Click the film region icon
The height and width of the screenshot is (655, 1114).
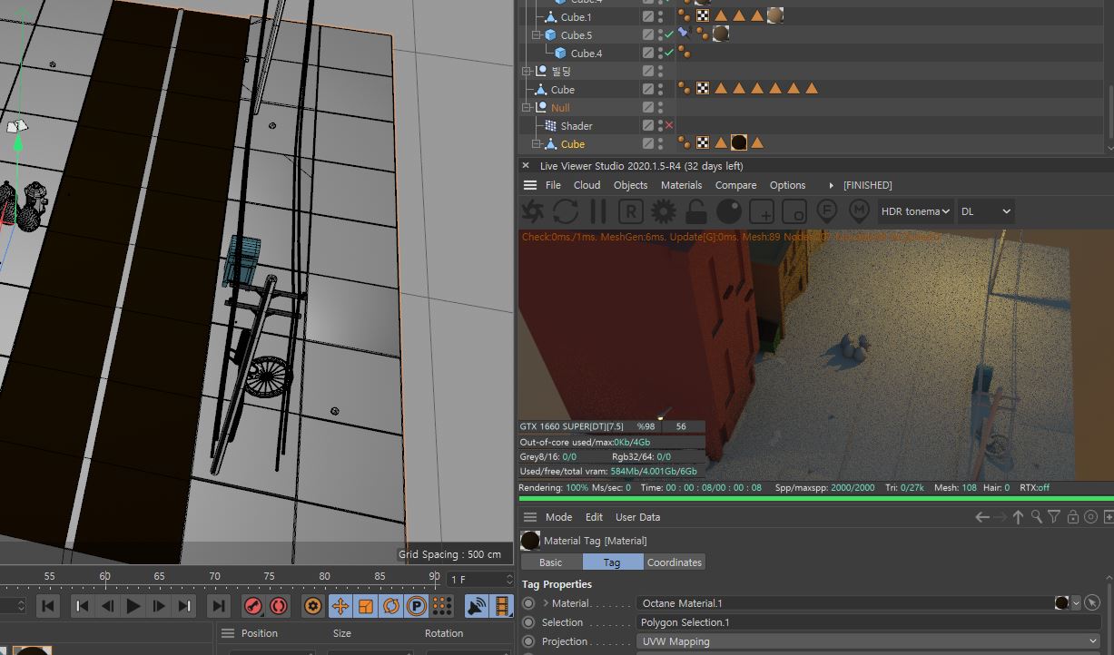(x=794, y=211)
